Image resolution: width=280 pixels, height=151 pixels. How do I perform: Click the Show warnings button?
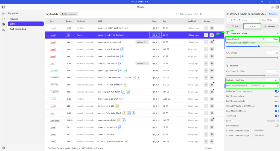pos(69,14)
